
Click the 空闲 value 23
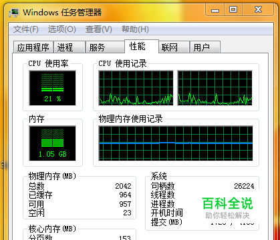pos(128,213)
